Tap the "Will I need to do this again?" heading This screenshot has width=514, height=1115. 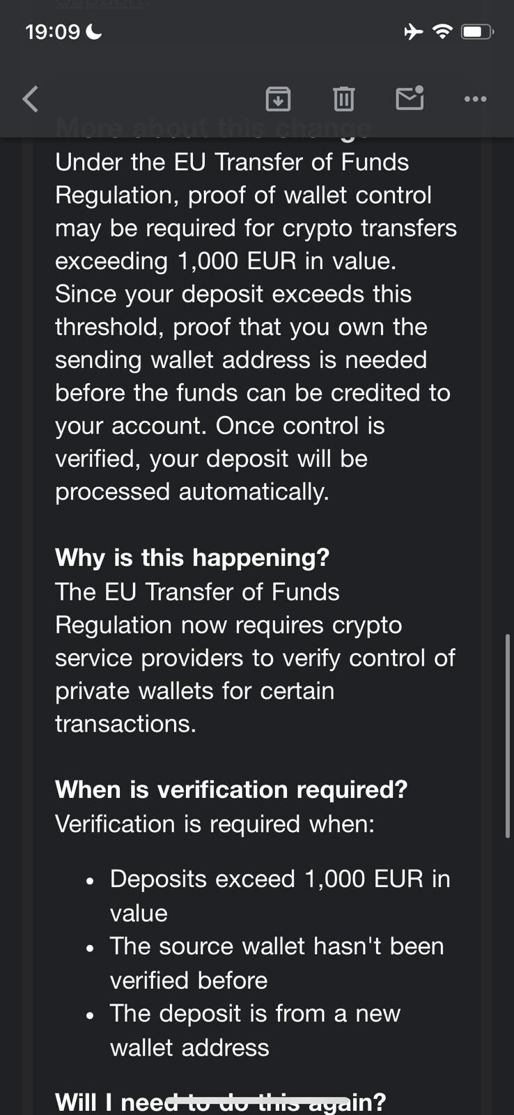(x=220, y=1102)
